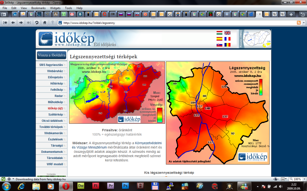307x191 pixels.
Task: Select the UK flag language icon
Action: (228, 33)
